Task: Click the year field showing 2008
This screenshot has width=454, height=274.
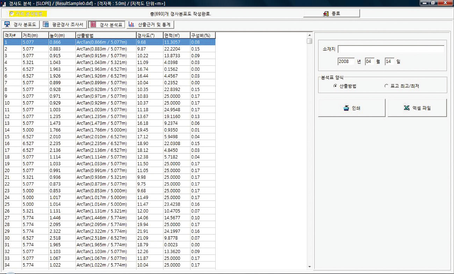Action: [346, 62]
